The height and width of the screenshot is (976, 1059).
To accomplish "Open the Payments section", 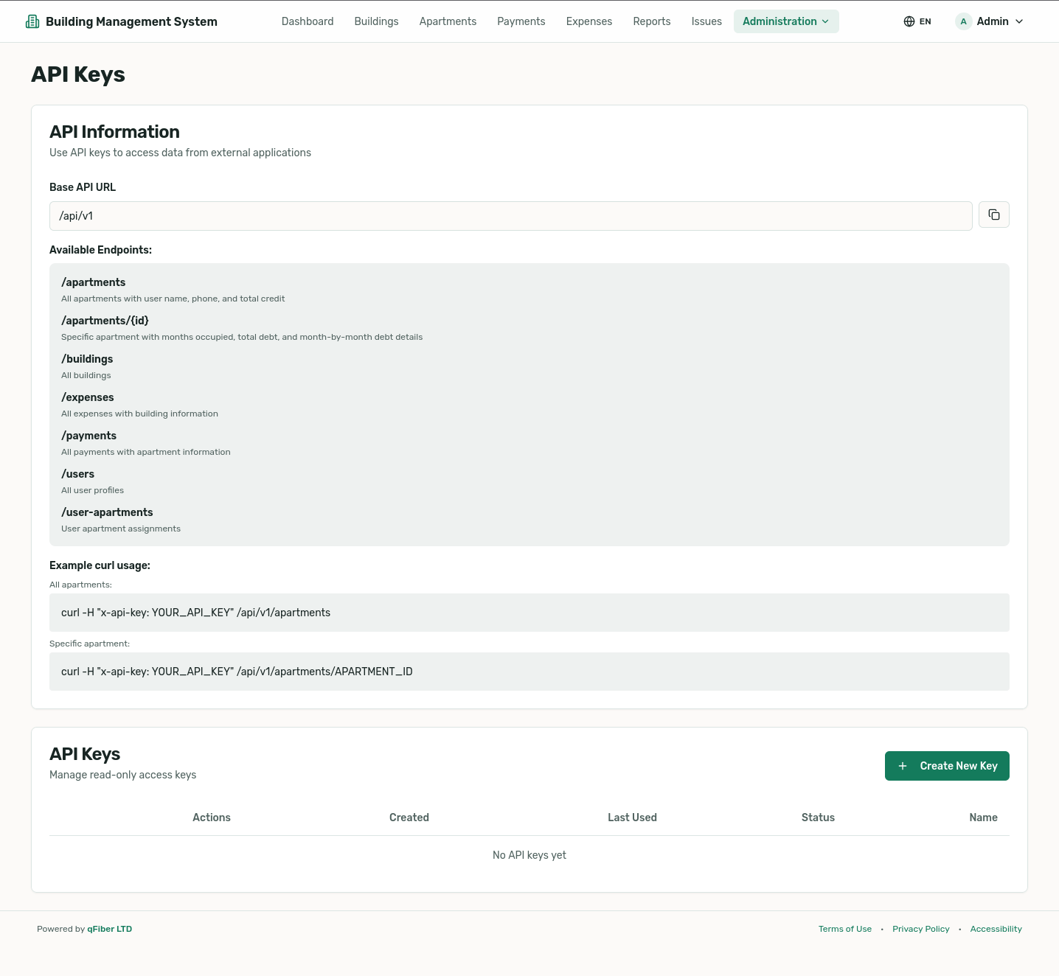I will [521, 21].
